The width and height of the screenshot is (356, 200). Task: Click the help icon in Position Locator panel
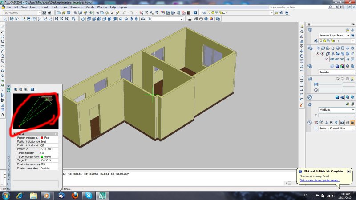click(32, 89)
